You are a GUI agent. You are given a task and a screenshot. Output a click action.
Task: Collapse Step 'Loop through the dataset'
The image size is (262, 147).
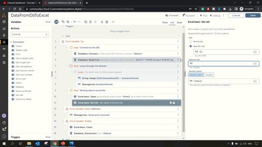(67, 66)
